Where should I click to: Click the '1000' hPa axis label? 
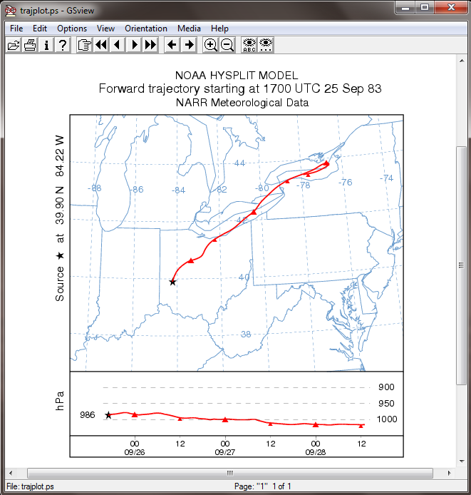[x=387, y=419]
